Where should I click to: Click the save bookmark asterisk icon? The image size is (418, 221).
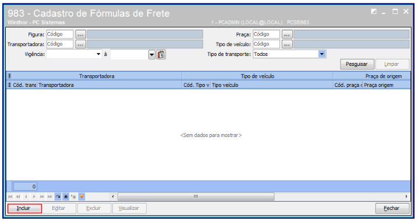click(66, 197)
